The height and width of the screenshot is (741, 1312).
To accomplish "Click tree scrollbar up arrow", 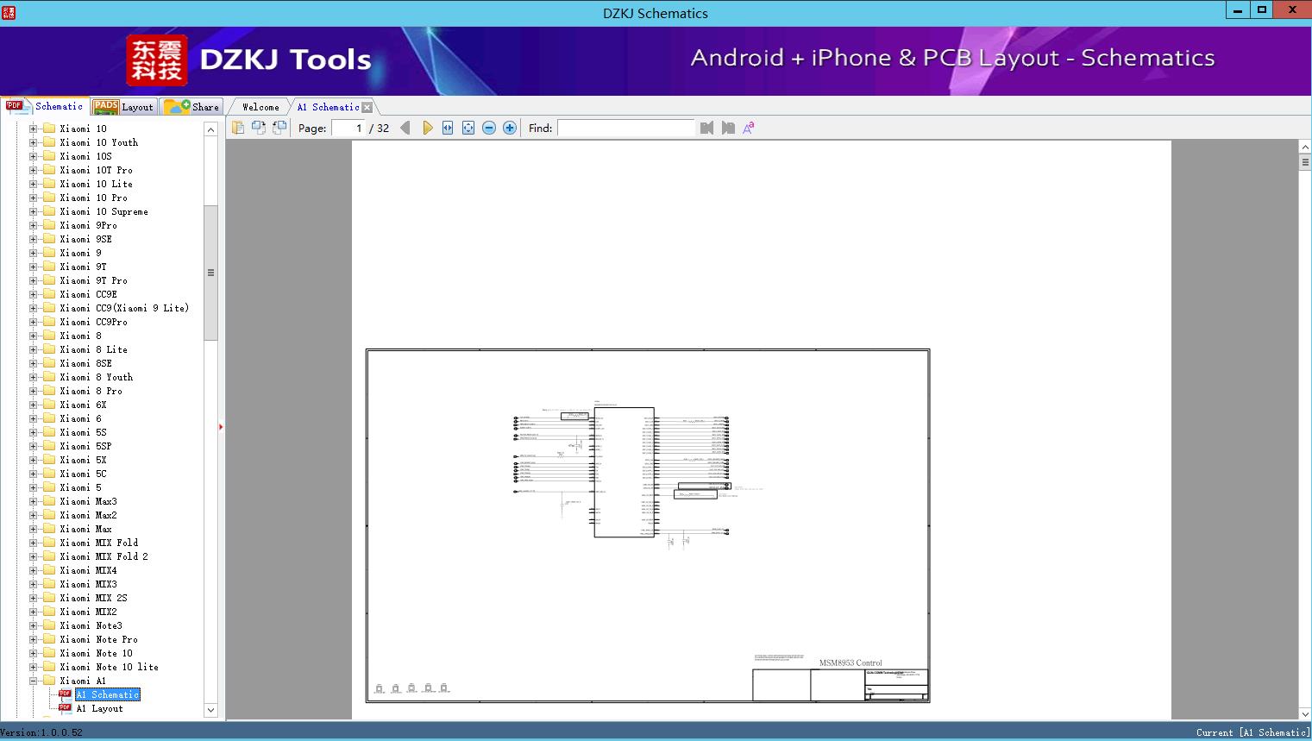I will (210, 129).
